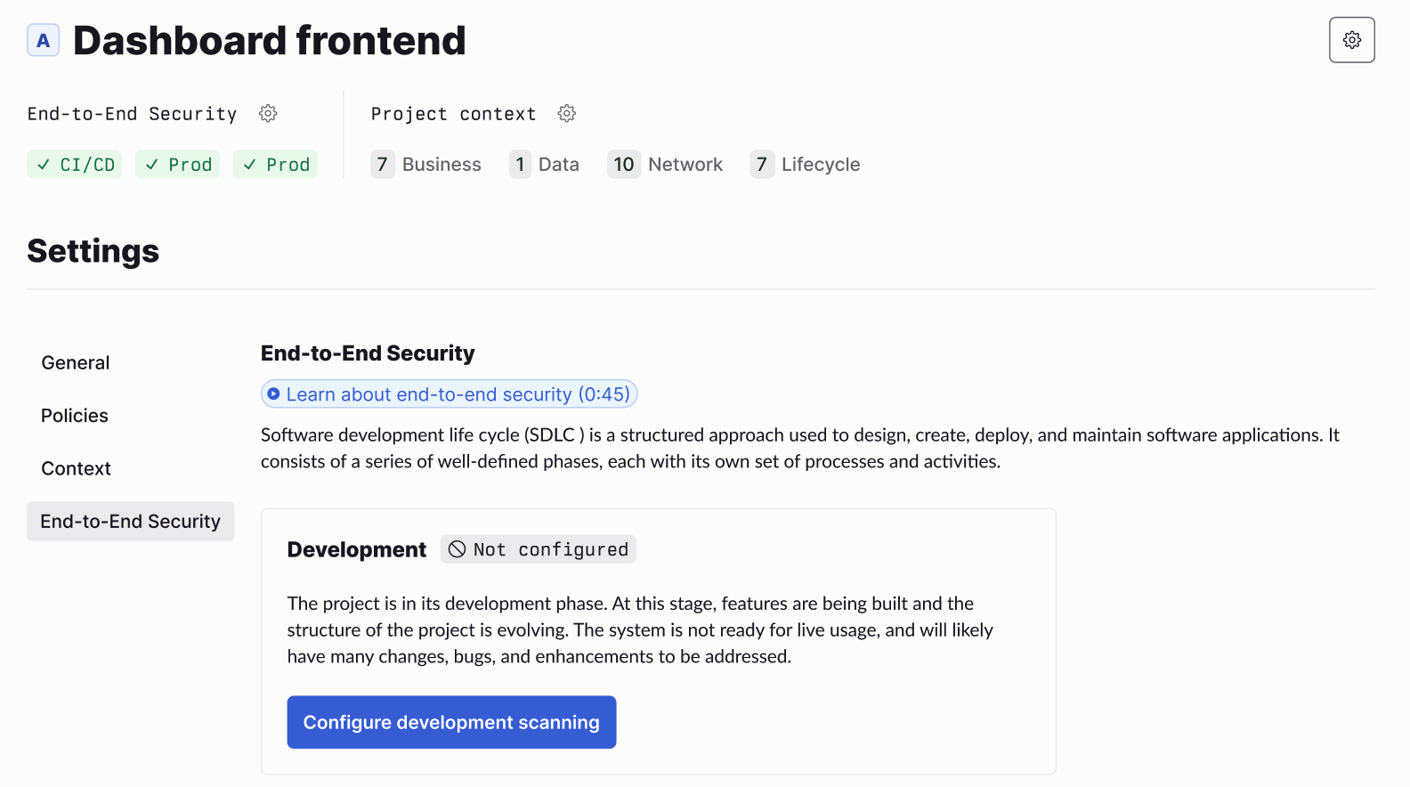
Task: Open Learn about end-to-end security video link
Action: (x=450, y=394)
